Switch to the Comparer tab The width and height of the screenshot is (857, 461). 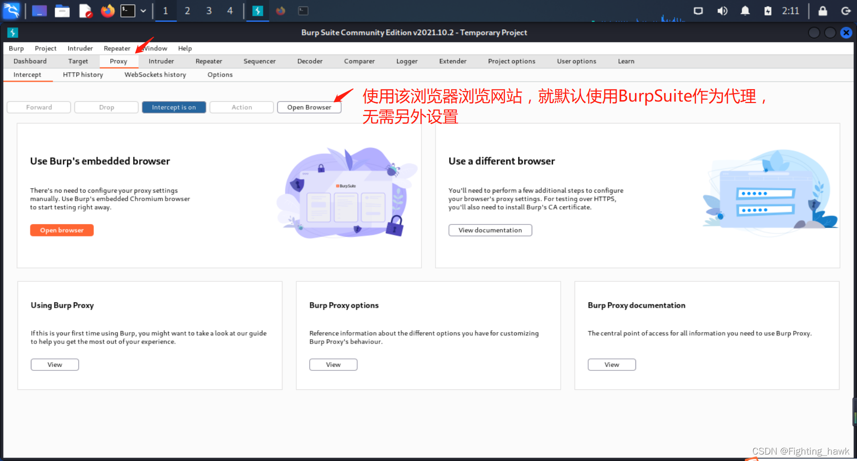click(359, 61)
